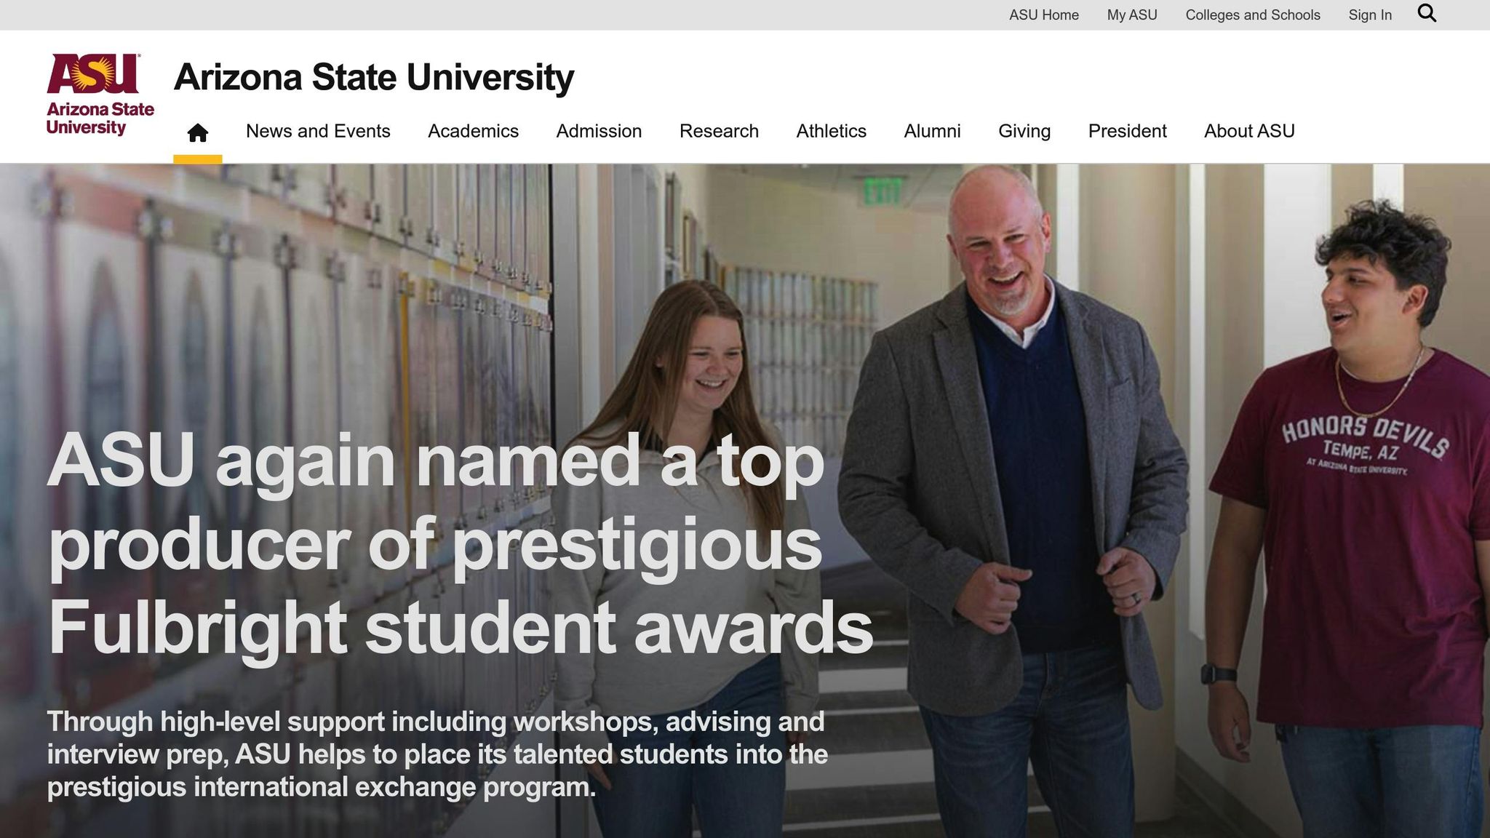Go to the Athletics page
The image size is (1490, 838).
coord(830,131)
